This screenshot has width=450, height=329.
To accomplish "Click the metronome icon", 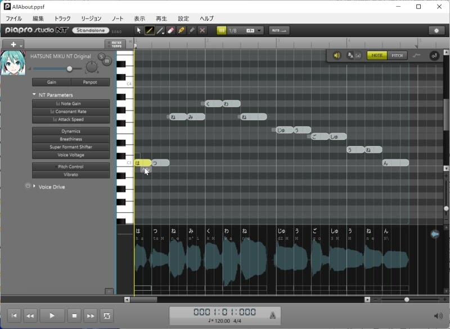I will [x=272, y=314].
